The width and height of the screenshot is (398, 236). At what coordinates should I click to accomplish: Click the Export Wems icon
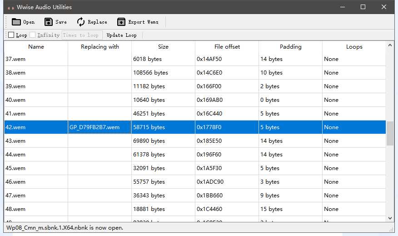[121, 22]
